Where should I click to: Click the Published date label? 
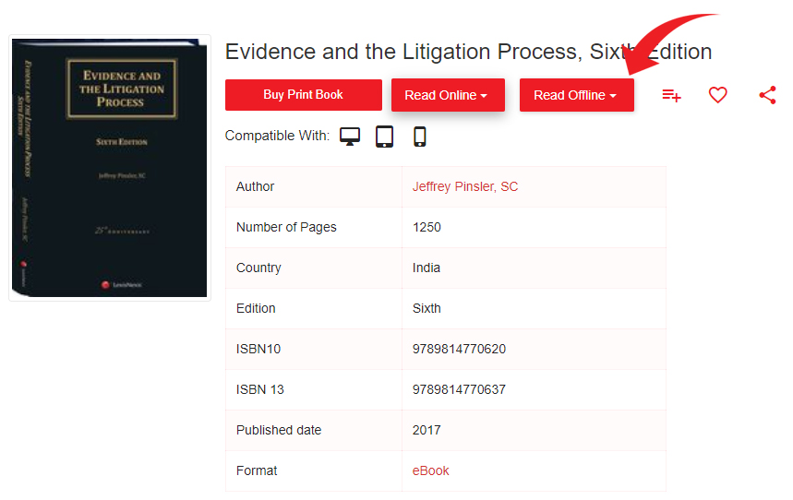point(279,430)
